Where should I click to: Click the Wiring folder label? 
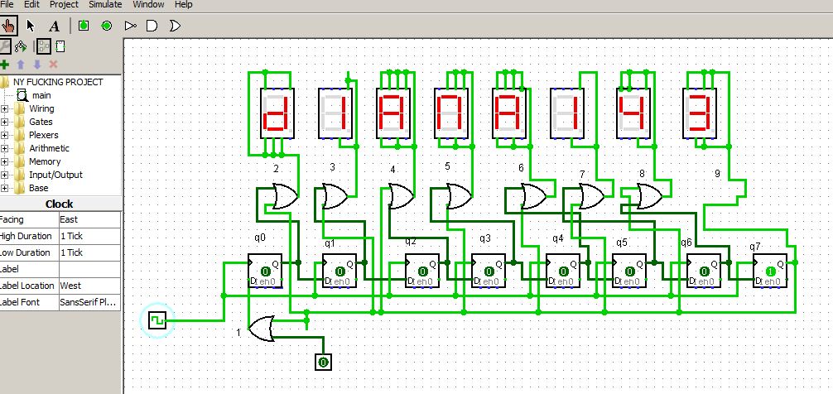(x=41, y=108)
